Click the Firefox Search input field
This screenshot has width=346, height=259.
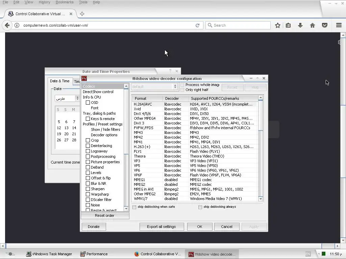238,25
